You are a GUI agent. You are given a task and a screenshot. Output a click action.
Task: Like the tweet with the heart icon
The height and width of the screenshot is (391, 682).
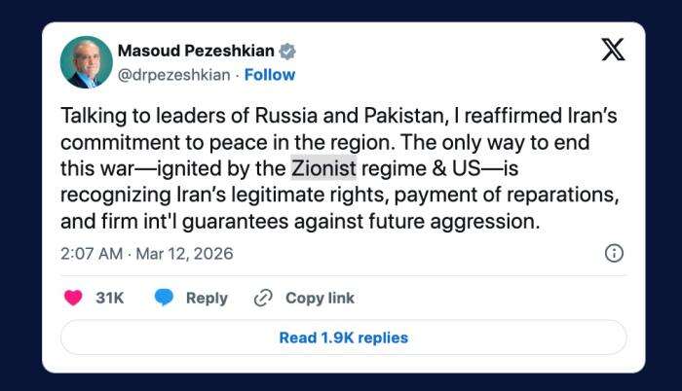(x=72, y=299)
